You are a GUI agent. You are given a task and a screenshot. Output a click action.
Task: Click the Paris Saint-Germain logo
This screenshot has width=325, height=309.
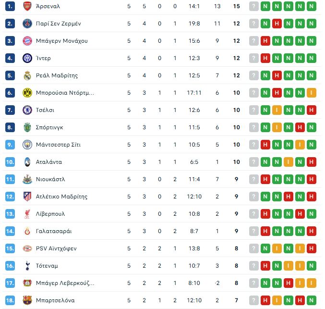[27, 24]
